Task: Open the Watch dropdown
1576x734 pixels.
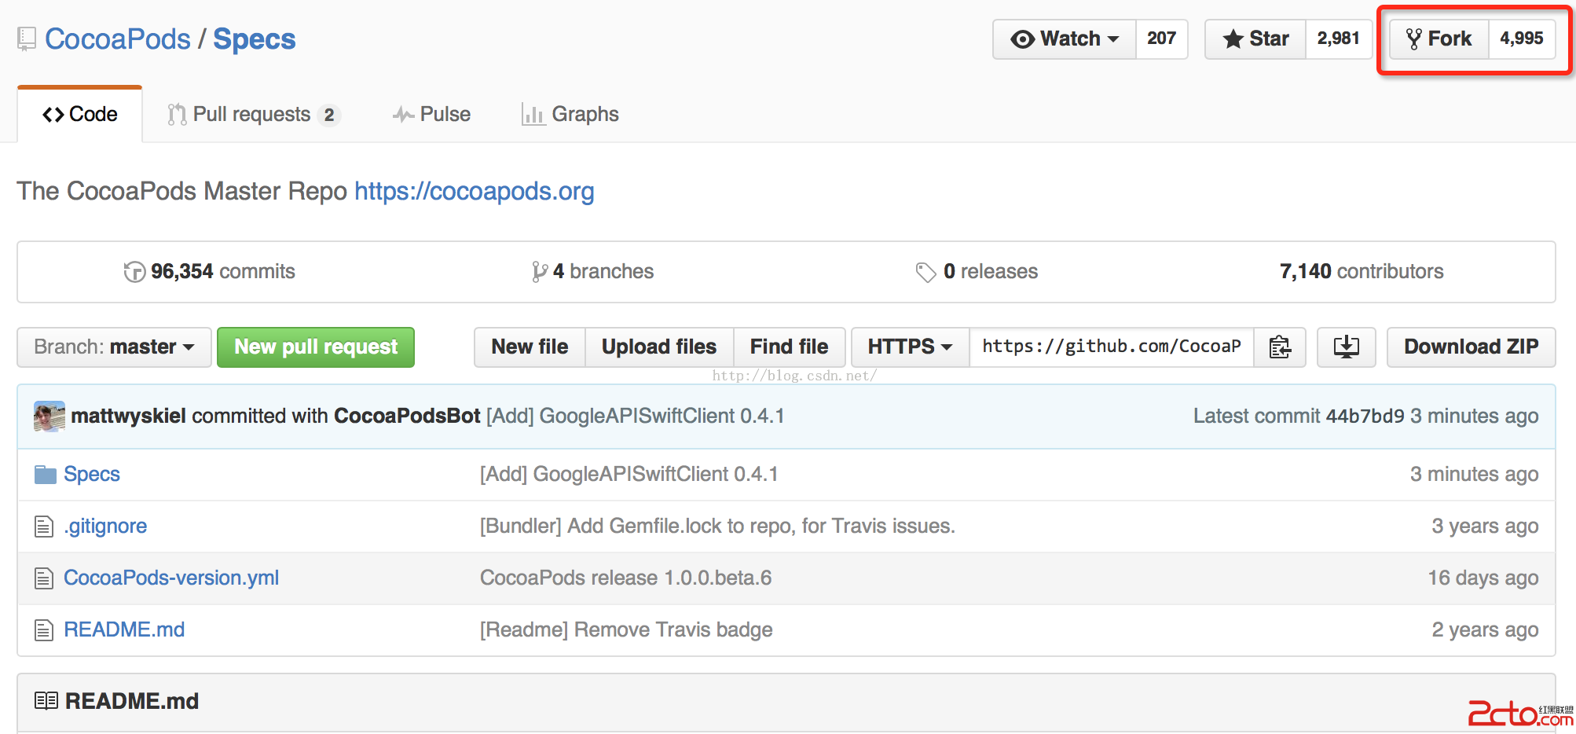Action: click(x=1065, y=39)
